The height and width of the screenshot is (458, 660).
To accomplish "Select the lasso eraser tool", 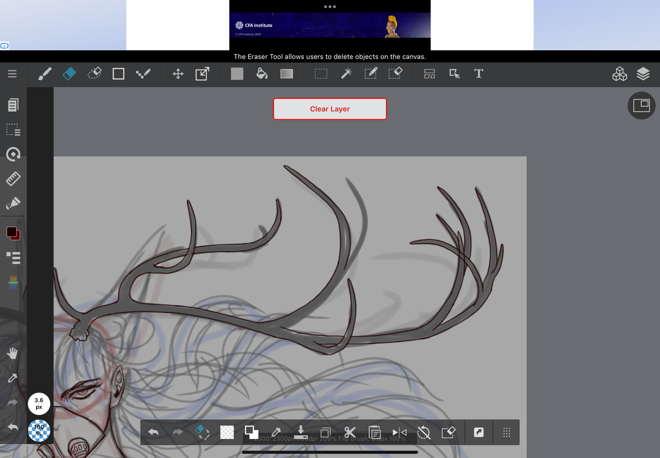I will (94, 74).
